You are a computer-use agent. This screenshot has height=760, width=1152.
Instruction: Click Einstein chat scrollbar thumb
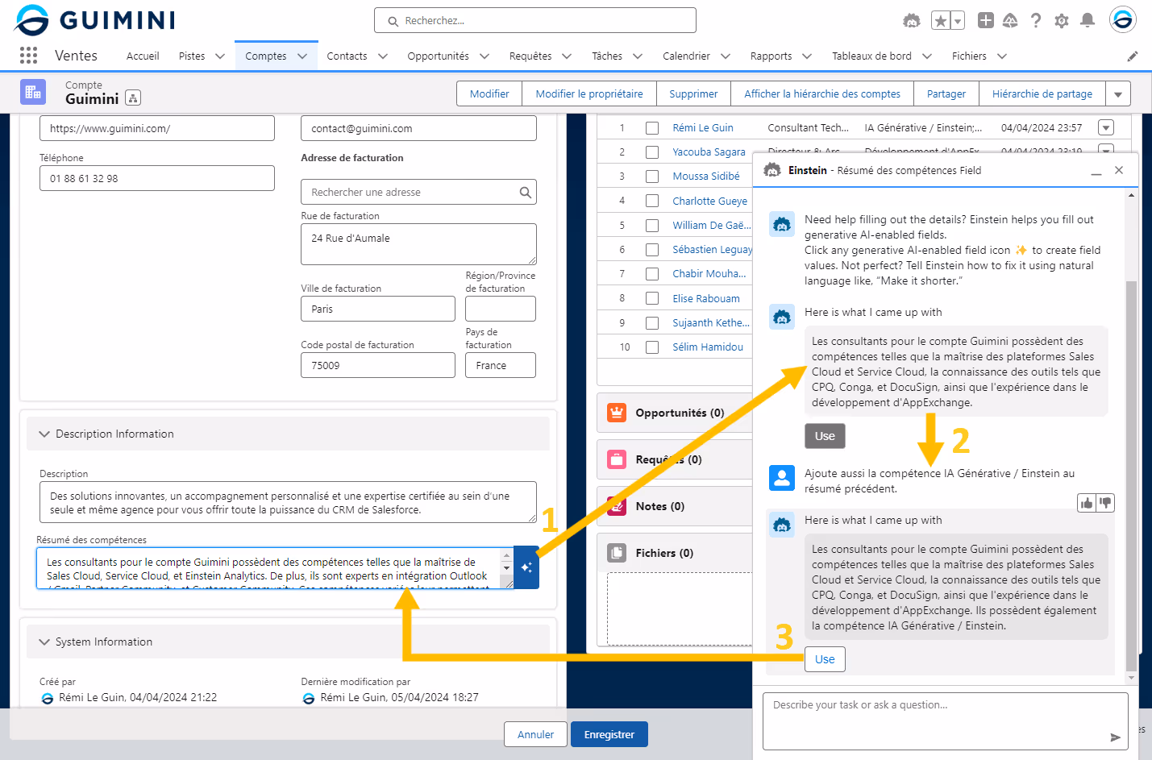click(x=1131, y=476)
